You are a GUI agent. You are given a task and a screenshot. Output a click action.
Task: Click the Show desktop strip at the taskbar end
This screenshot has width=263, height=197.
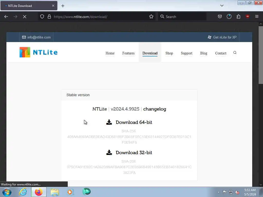(x=261, y=192)
